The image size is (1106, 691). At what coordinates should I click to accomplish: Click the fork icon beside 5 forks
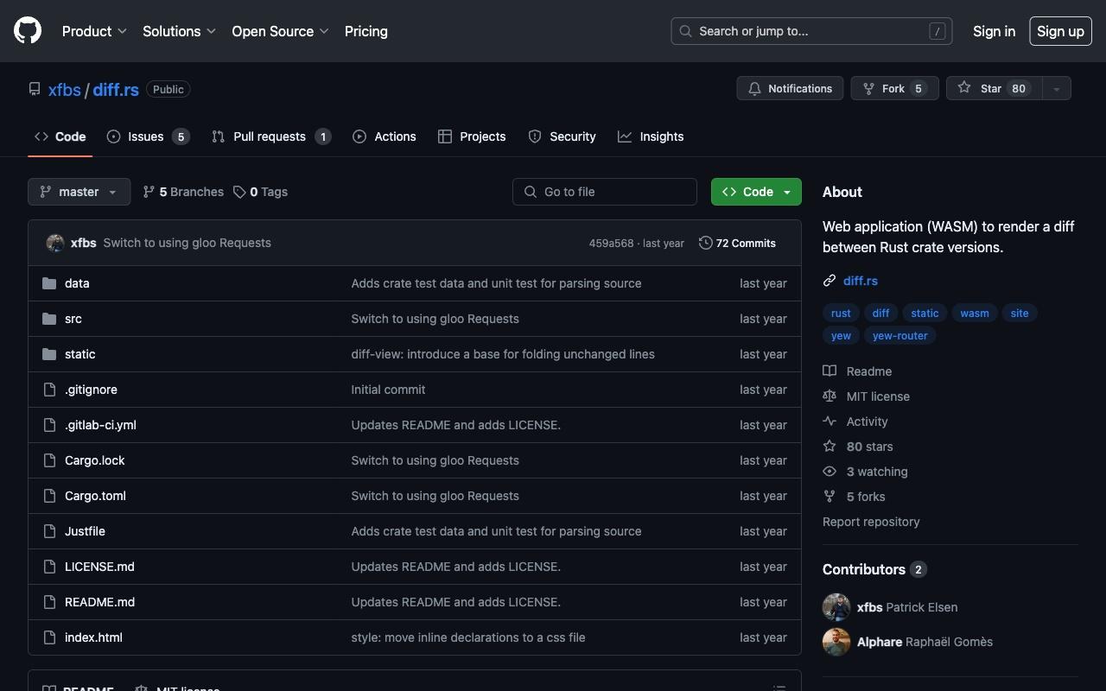[829, 497]
